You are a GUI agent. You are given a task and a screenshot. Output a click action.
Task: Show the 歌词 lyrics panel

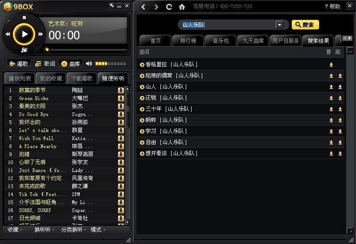[x=45, y=64]
